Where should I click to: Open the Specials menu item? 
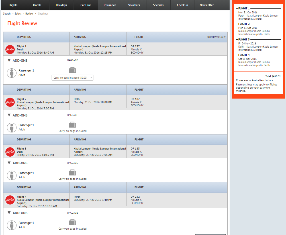pyautogui.click(x=158, y=5)
